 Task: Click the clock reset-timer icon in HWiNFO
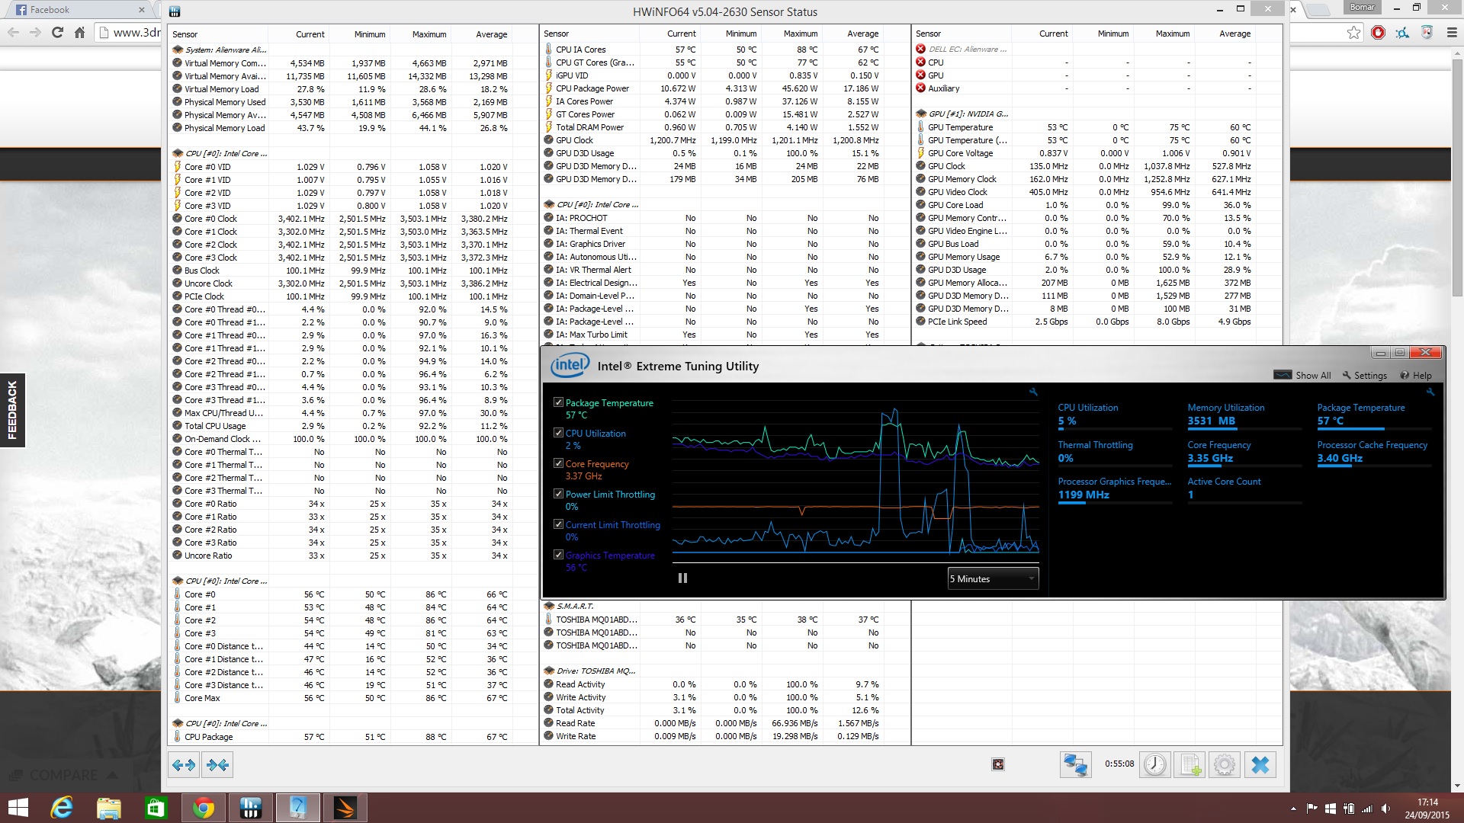(x=1154, y=764)
